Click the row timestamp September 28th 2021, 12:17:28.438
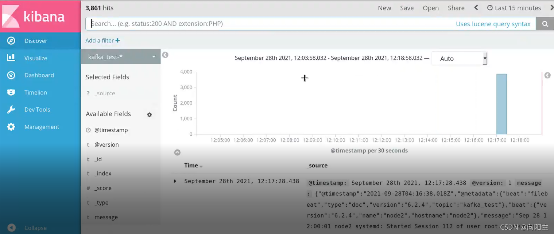This screenshot has height=234, width=554. click(x=241, y=181)
